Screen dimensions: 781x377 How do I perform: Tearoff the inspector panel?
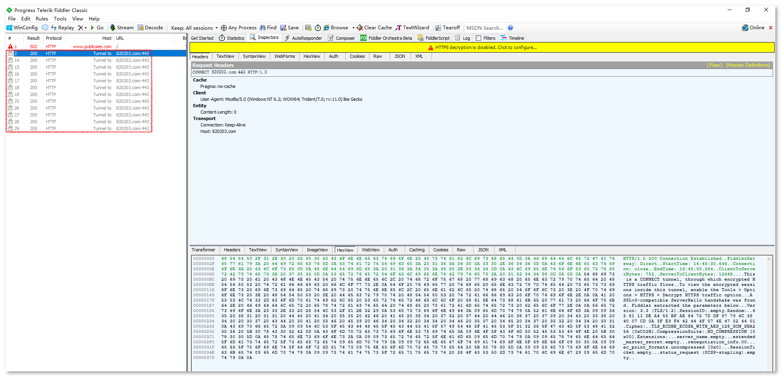[x=448, y=27]
